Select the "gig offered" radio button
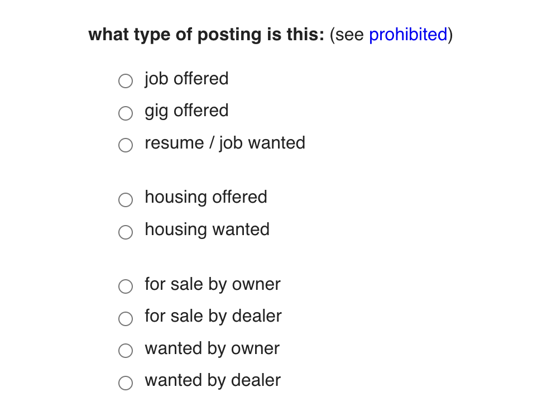The height and width of the screenshot is (411, 547). pyautogui.click(x=125, y=113)
